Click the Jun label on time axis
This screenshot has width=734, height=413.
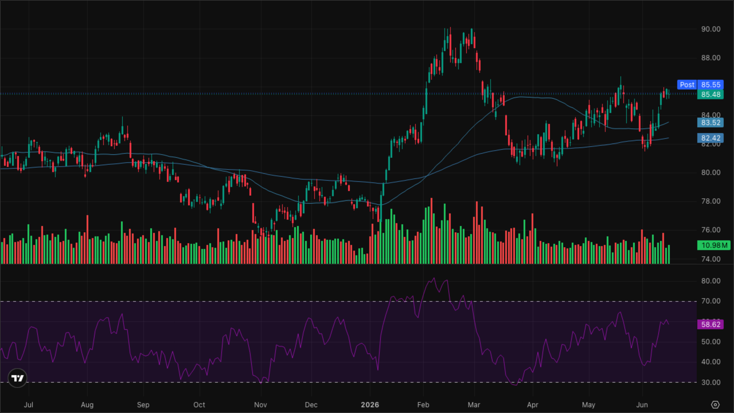[x=642, y=405]
